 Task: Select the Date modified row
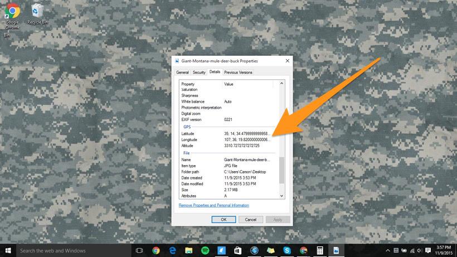coord(227,184)
